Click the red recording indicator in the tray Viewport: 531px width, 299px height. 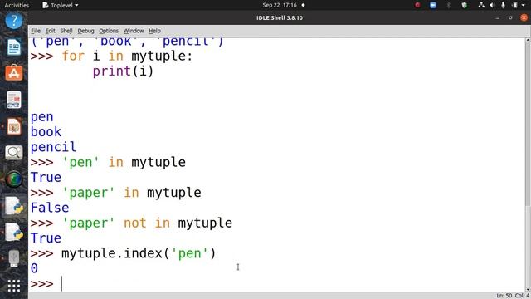coord(417,5)
